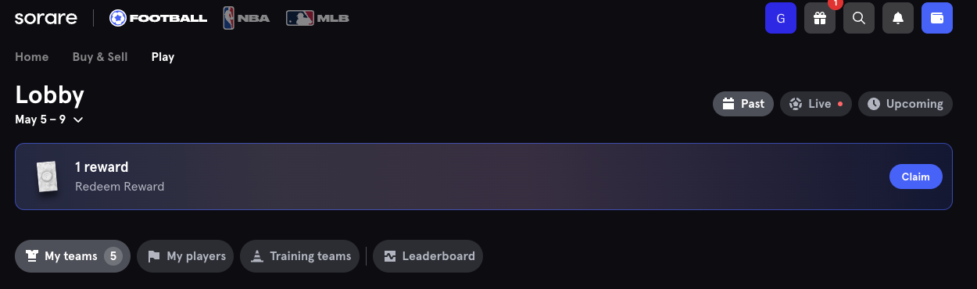This screenshot has height=289, width=977.
Task: Select the My players tab
Action: coord(185,256)
